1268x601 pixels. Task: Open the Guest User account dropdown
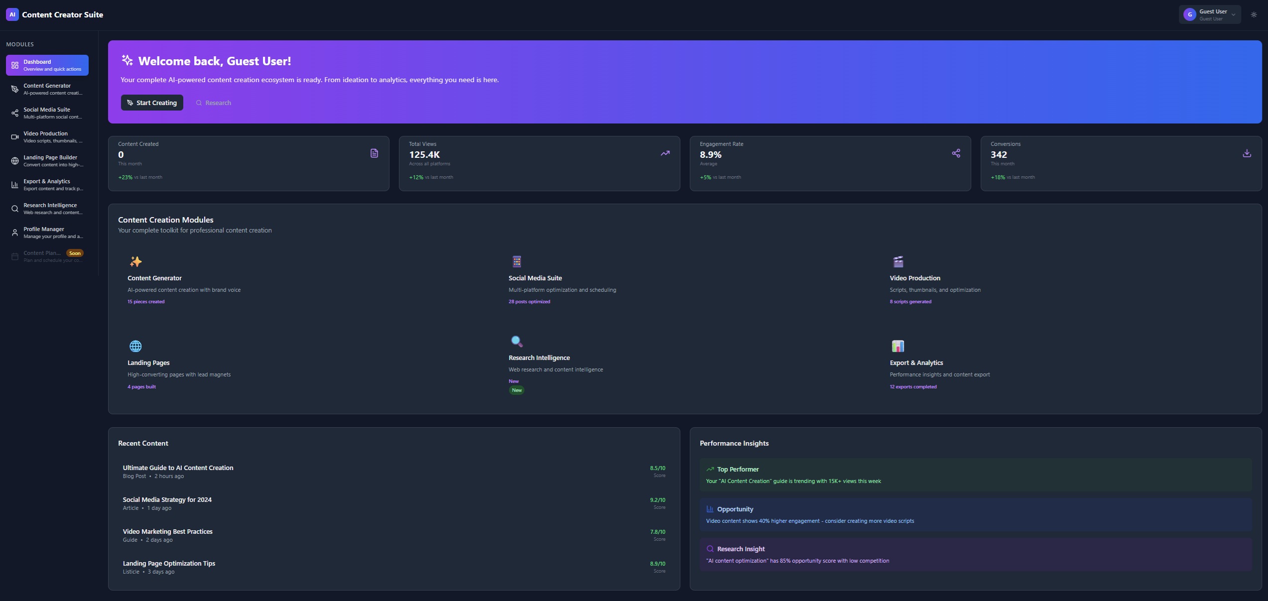pyautogui.click(x=1210, y=15)
